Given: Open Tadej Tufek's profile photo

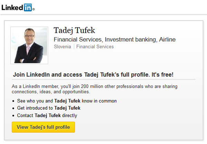Looking at the screenshot, I should 29,45.
